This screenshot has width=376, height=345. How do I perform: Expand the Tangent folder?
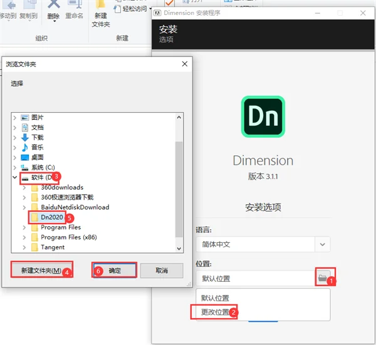24,247
